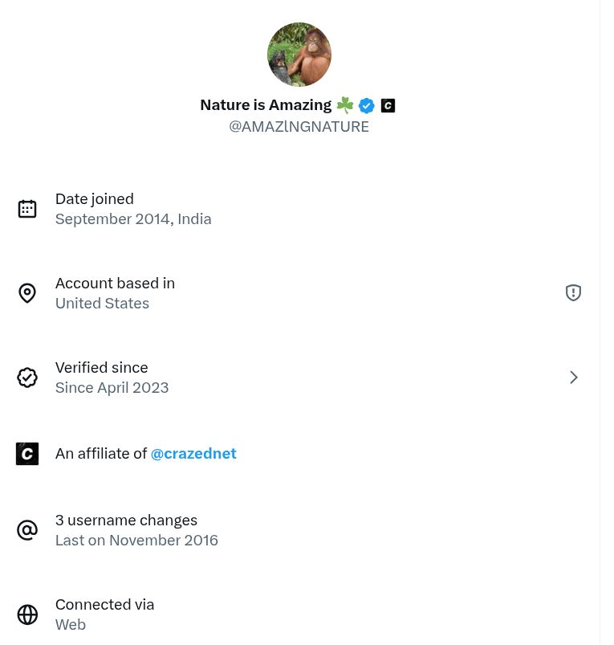Click the blue verified checkmark badge
The width and height of the screenshot is (614, 645).
[366, 106]
